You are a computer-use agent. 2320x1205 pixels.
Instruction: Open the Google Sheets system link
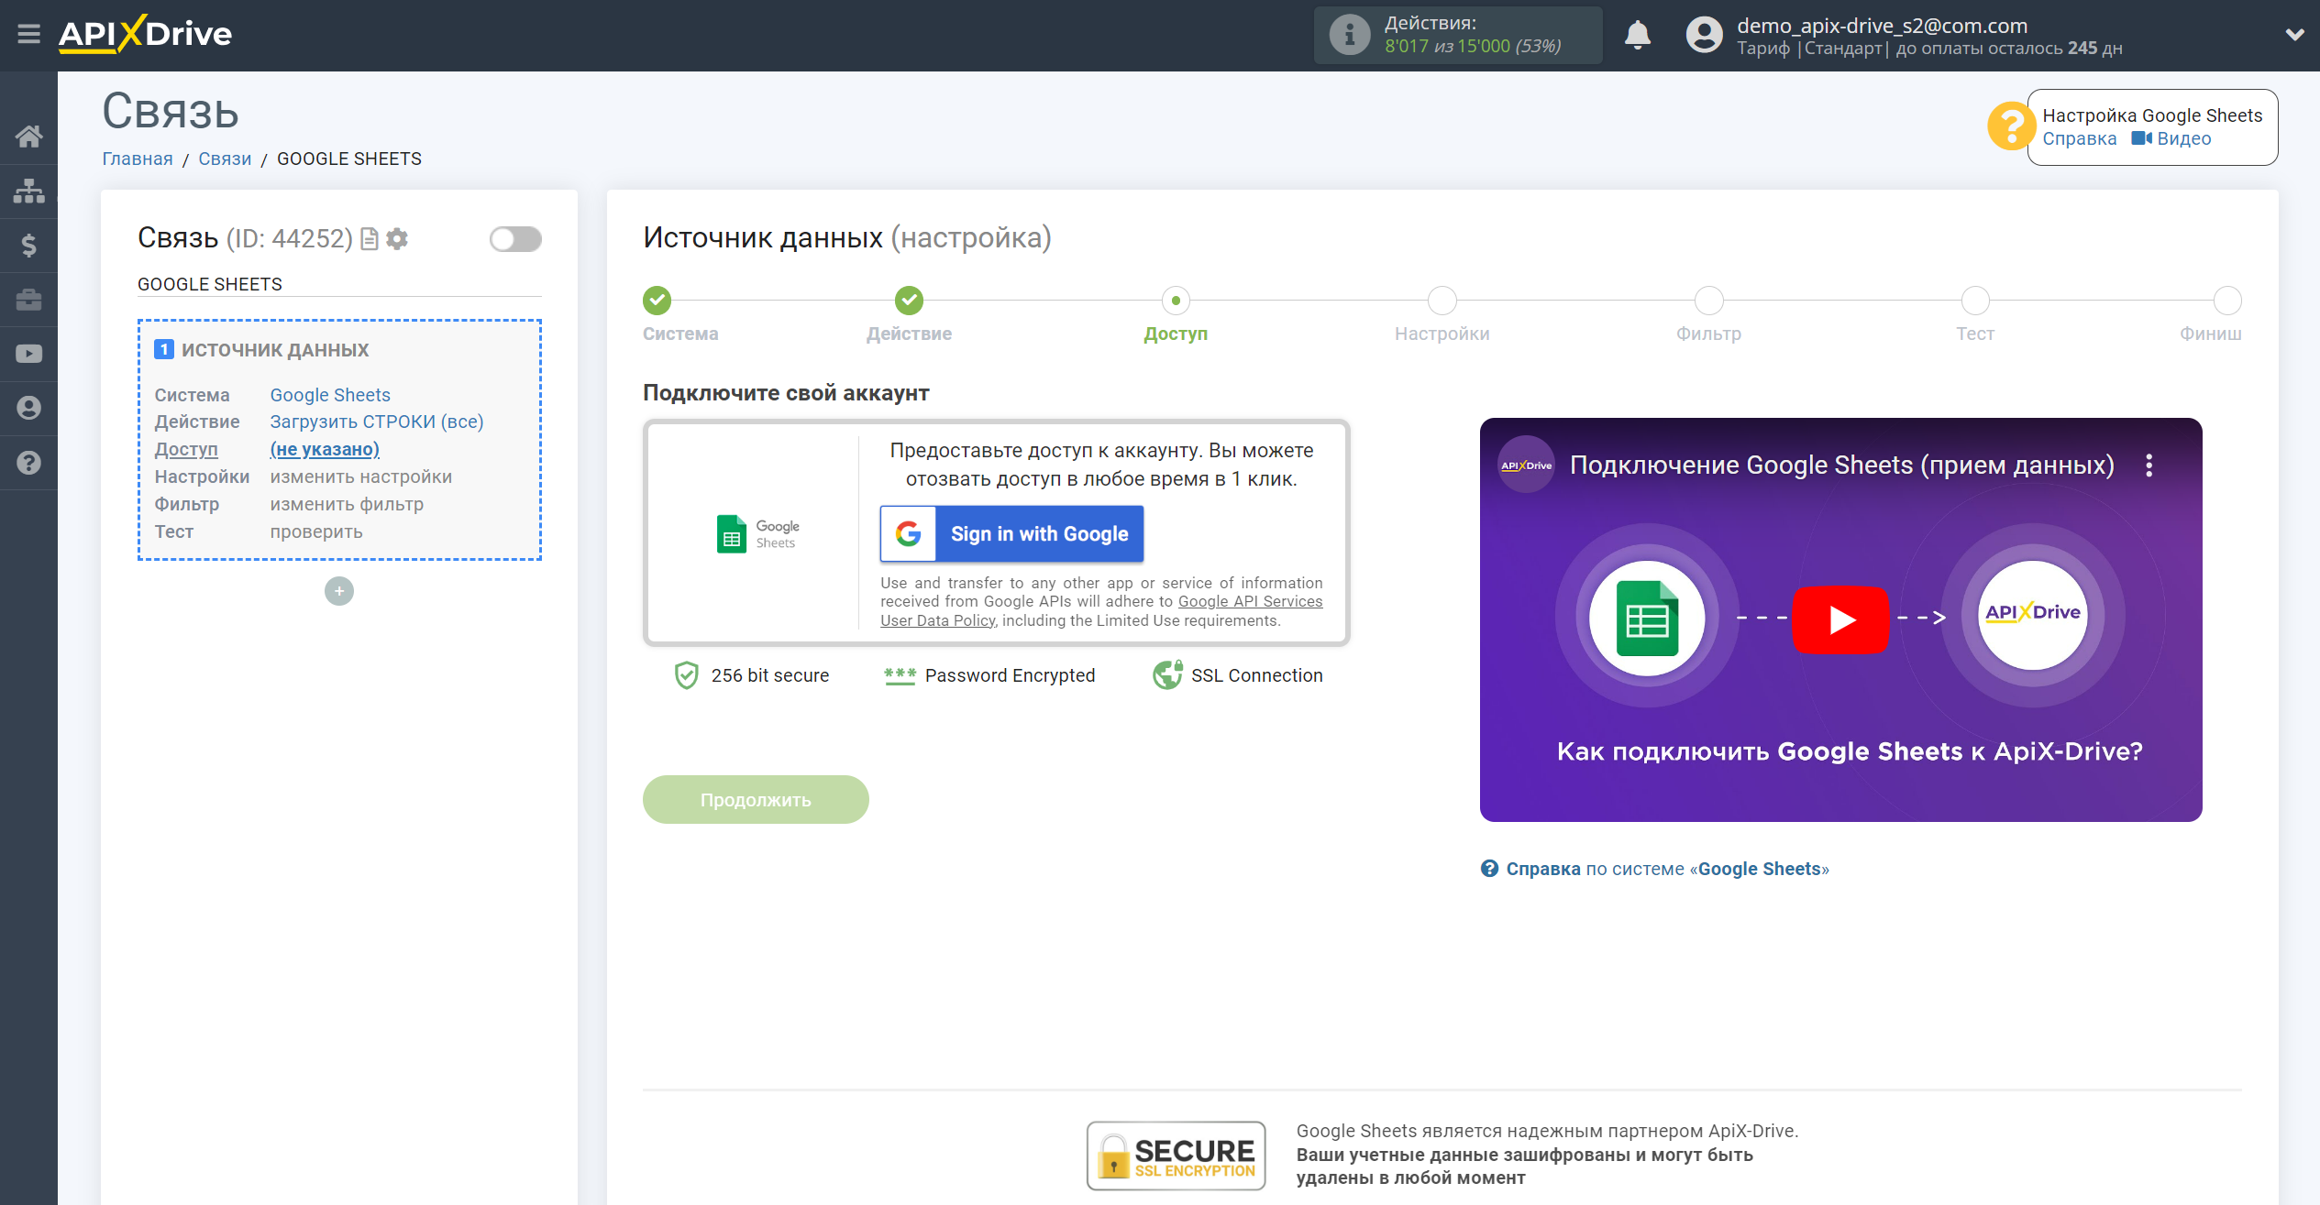click(x=330, y=395)
